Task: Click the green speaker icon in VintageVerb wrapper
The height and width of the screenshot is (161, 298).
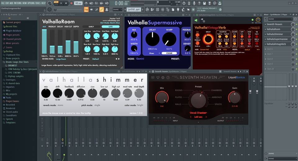Action: (x=196, y=20)
